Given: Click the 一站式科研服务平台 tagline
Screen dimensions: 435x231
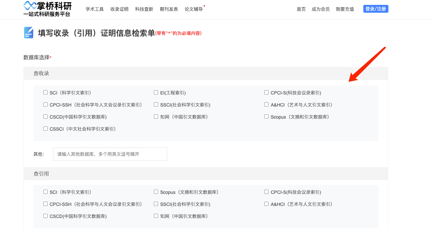Looking at the screenshot, I should [47, 14].
